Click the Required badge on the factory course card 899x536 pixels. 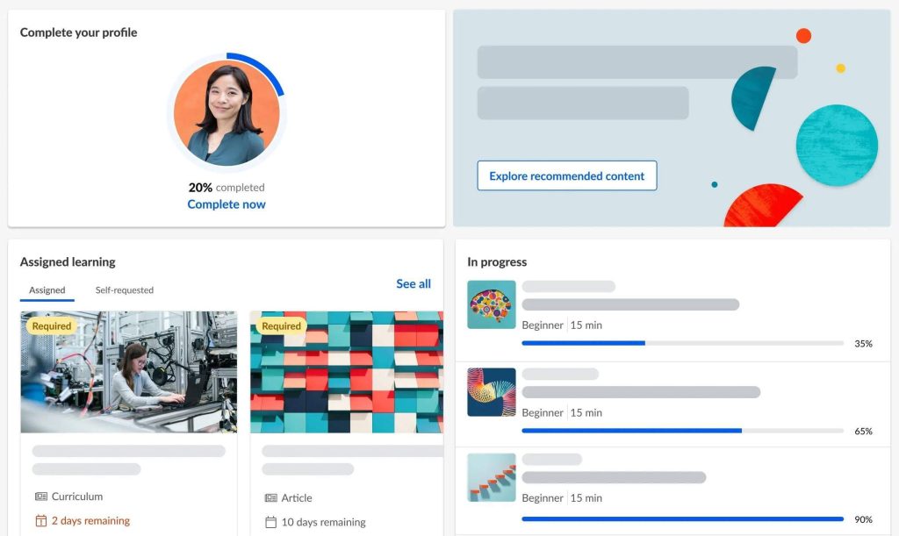click(52, 325)
